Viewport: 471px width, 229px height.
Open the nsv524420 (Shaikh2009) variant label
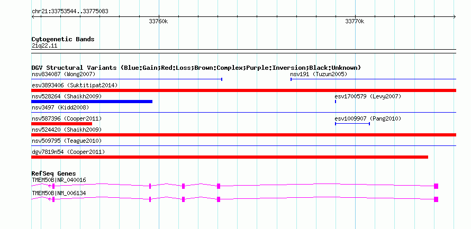pyautogui.click(x=67, y=130)
